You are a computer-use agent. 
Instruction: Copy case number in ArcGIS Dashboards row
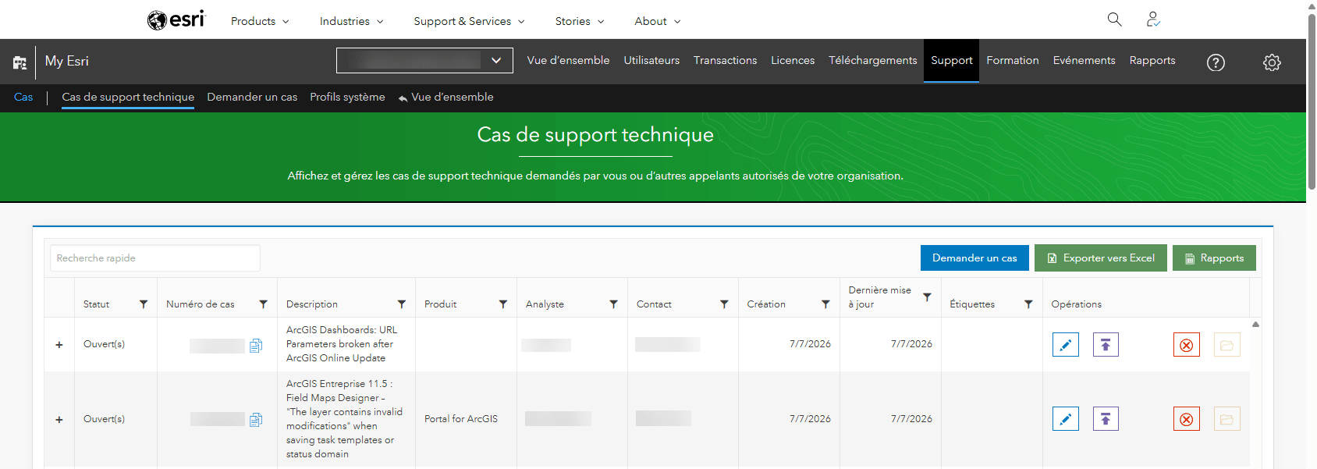(256, 346)
